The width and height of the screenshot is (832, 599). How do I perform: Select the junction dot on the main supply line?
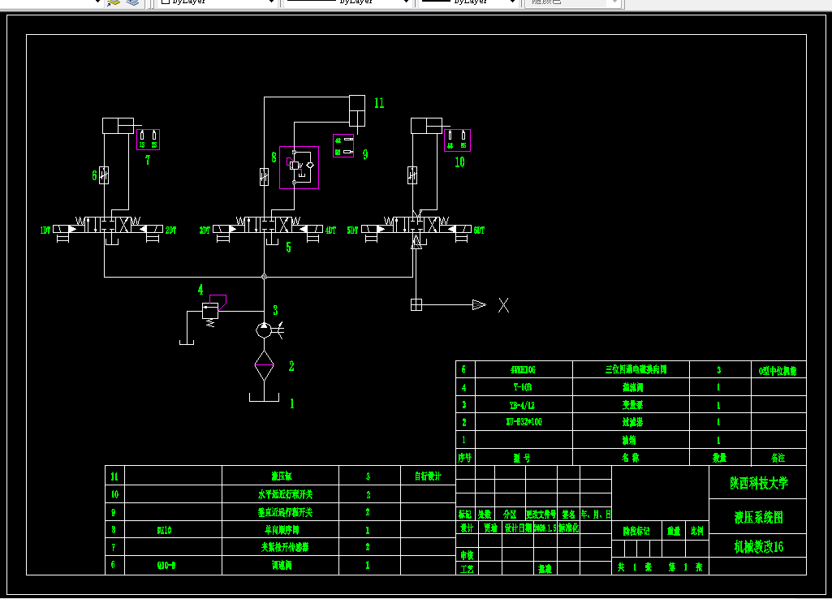coord(265,277)
